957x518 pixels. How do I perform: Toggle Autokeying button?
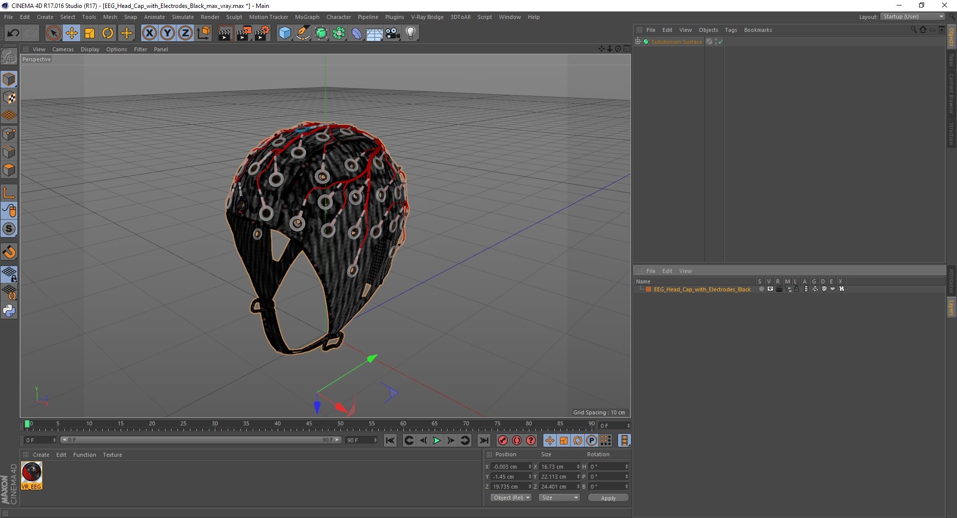pyautogui.click(x=517, y=440)
